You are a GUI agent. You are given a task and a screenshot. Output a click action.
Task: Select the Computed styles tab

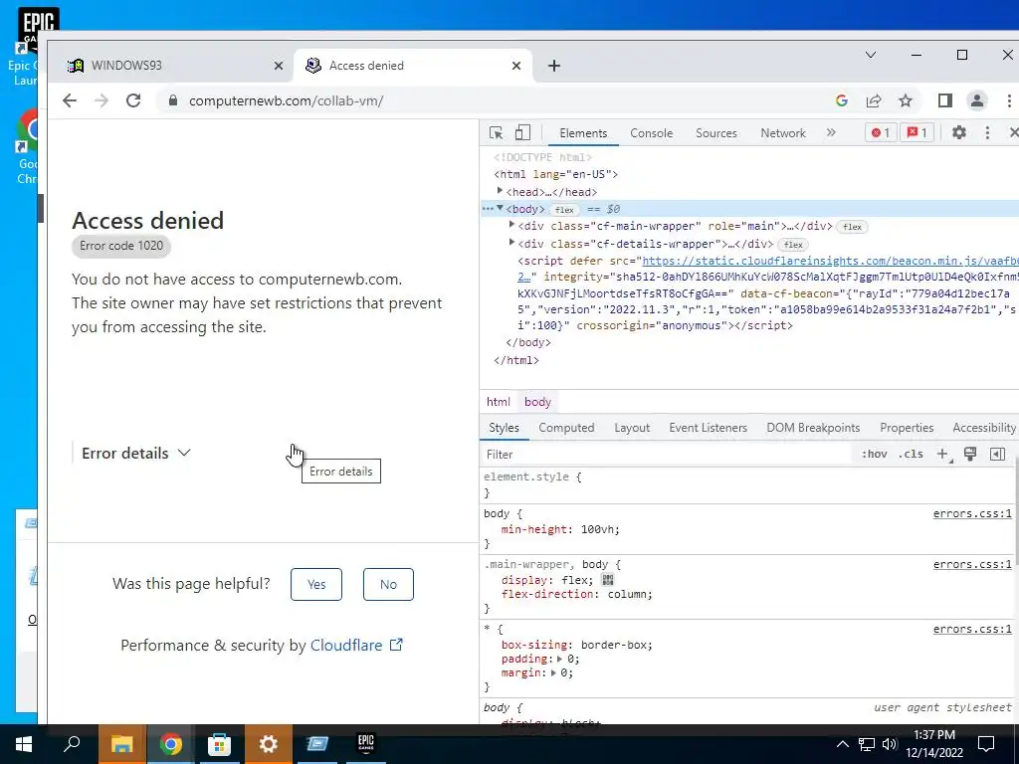566,428
